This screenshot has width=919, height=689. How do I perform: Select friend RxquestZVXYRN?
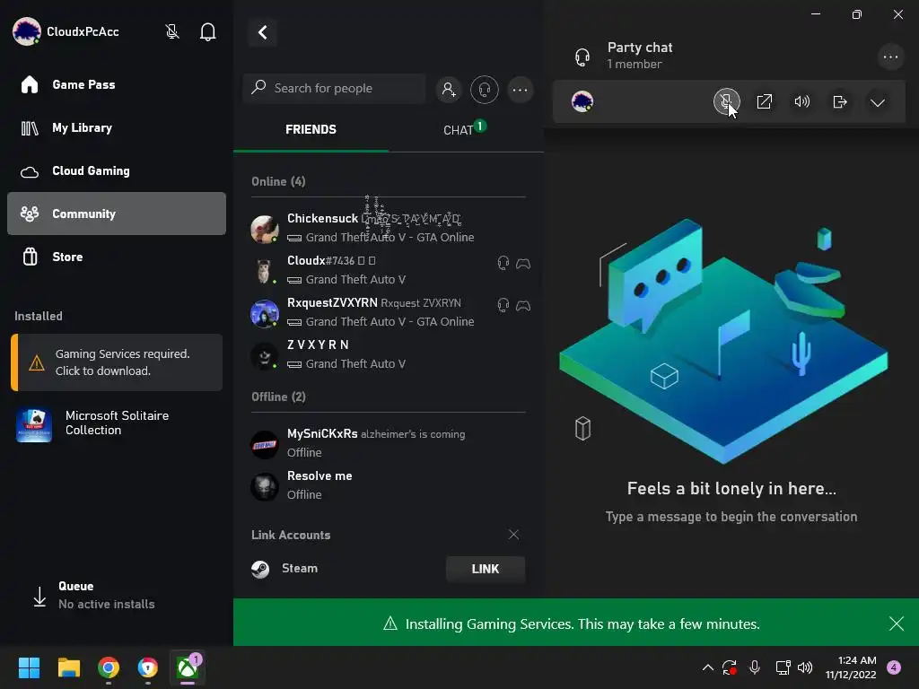coord(388,311)
